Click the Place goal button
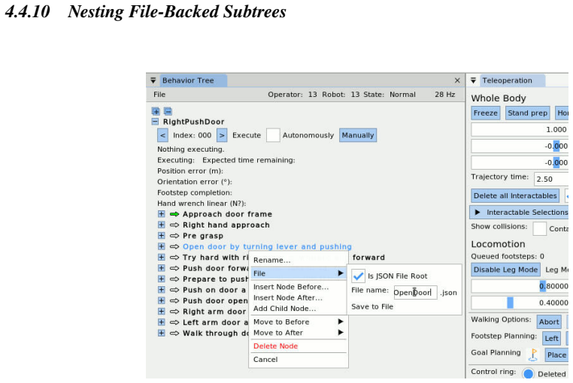Viewport: 573px width, 383px height. click(556, 355)
